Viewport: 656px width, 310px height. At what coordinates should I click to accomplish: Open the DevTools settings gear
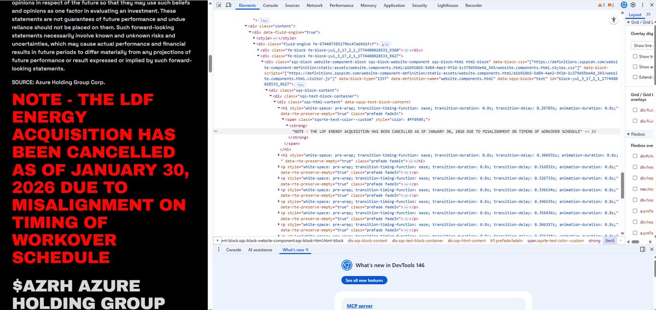click(632, 5)
